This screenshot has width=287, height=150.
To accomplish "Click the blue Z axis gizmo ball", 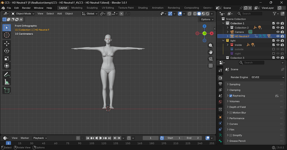I will [x=205, y=26].
